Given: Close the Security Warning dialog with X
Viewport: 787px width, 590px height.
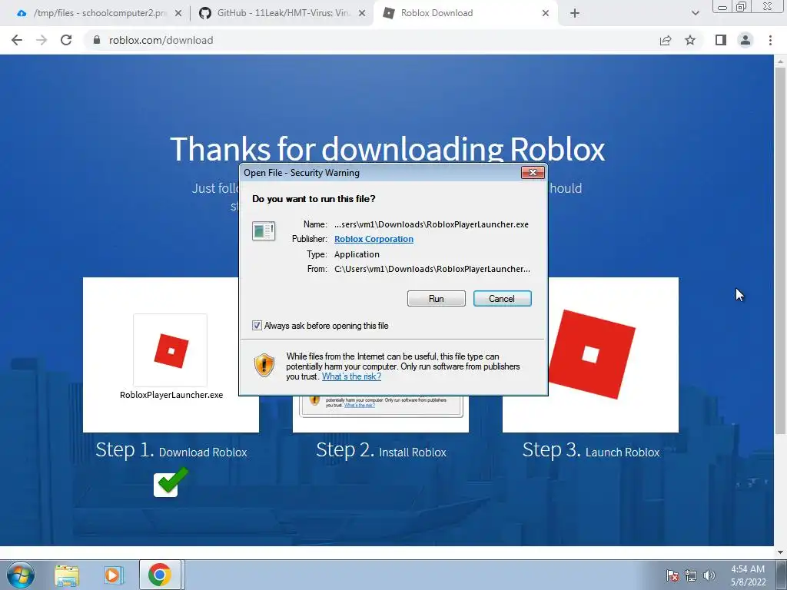Looking at the screenshot, I should (x=533, y=173).
